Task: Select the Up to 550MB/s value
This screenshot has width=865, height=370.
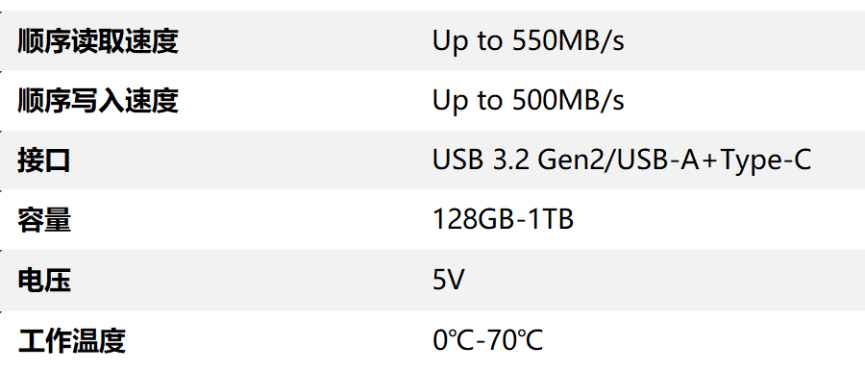Action: (x=528, y=41)
